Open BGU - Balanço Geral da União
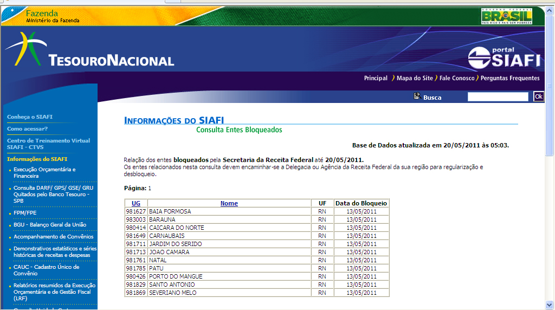The width and height of the screenshot is (555, 310). coord(50,225)
